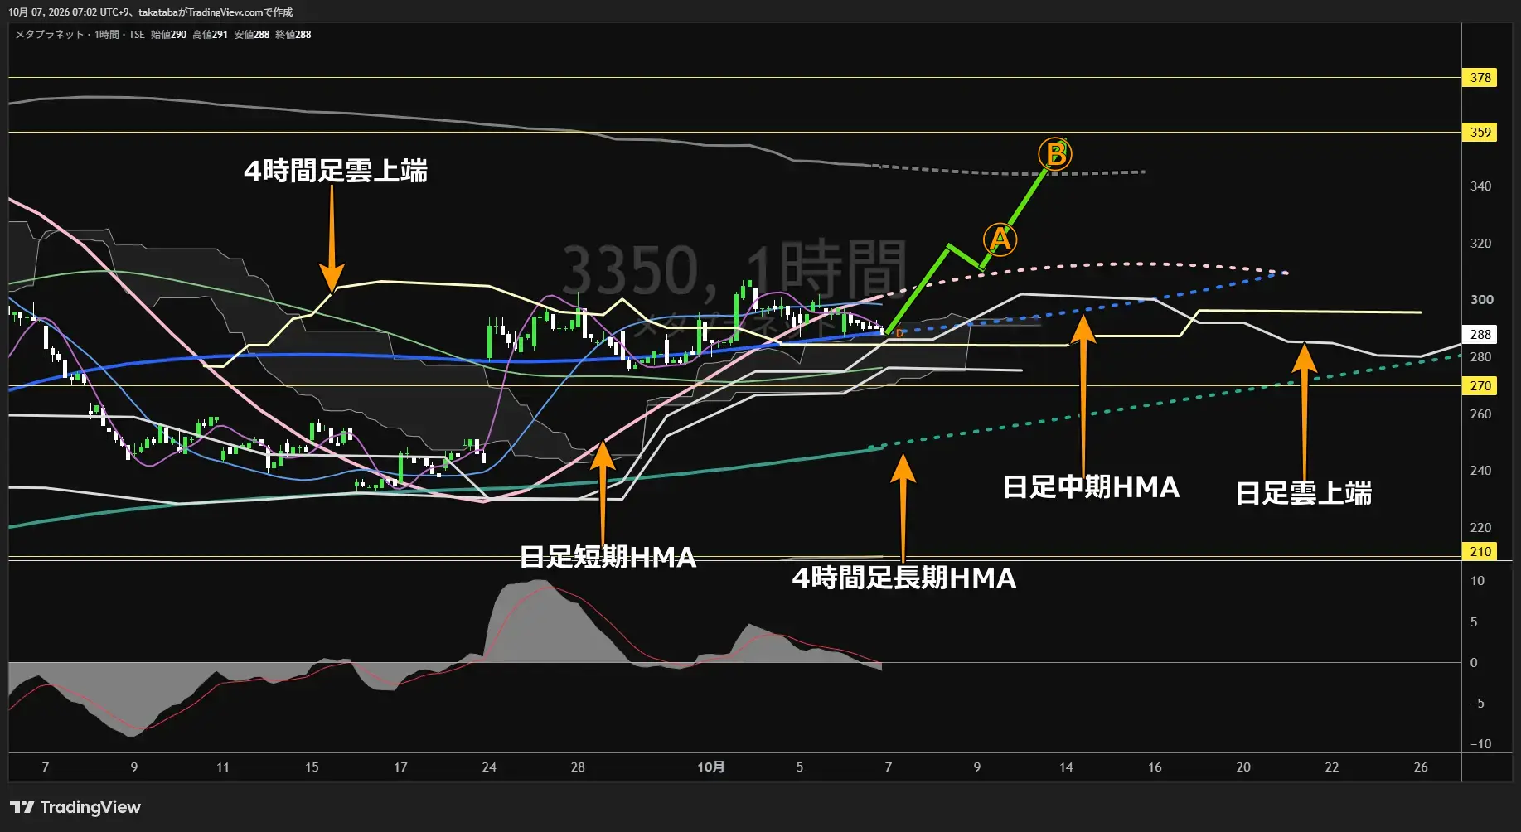Click the 高値291 high value
The width and height of the screenshot is (1521, 832).
210,35
